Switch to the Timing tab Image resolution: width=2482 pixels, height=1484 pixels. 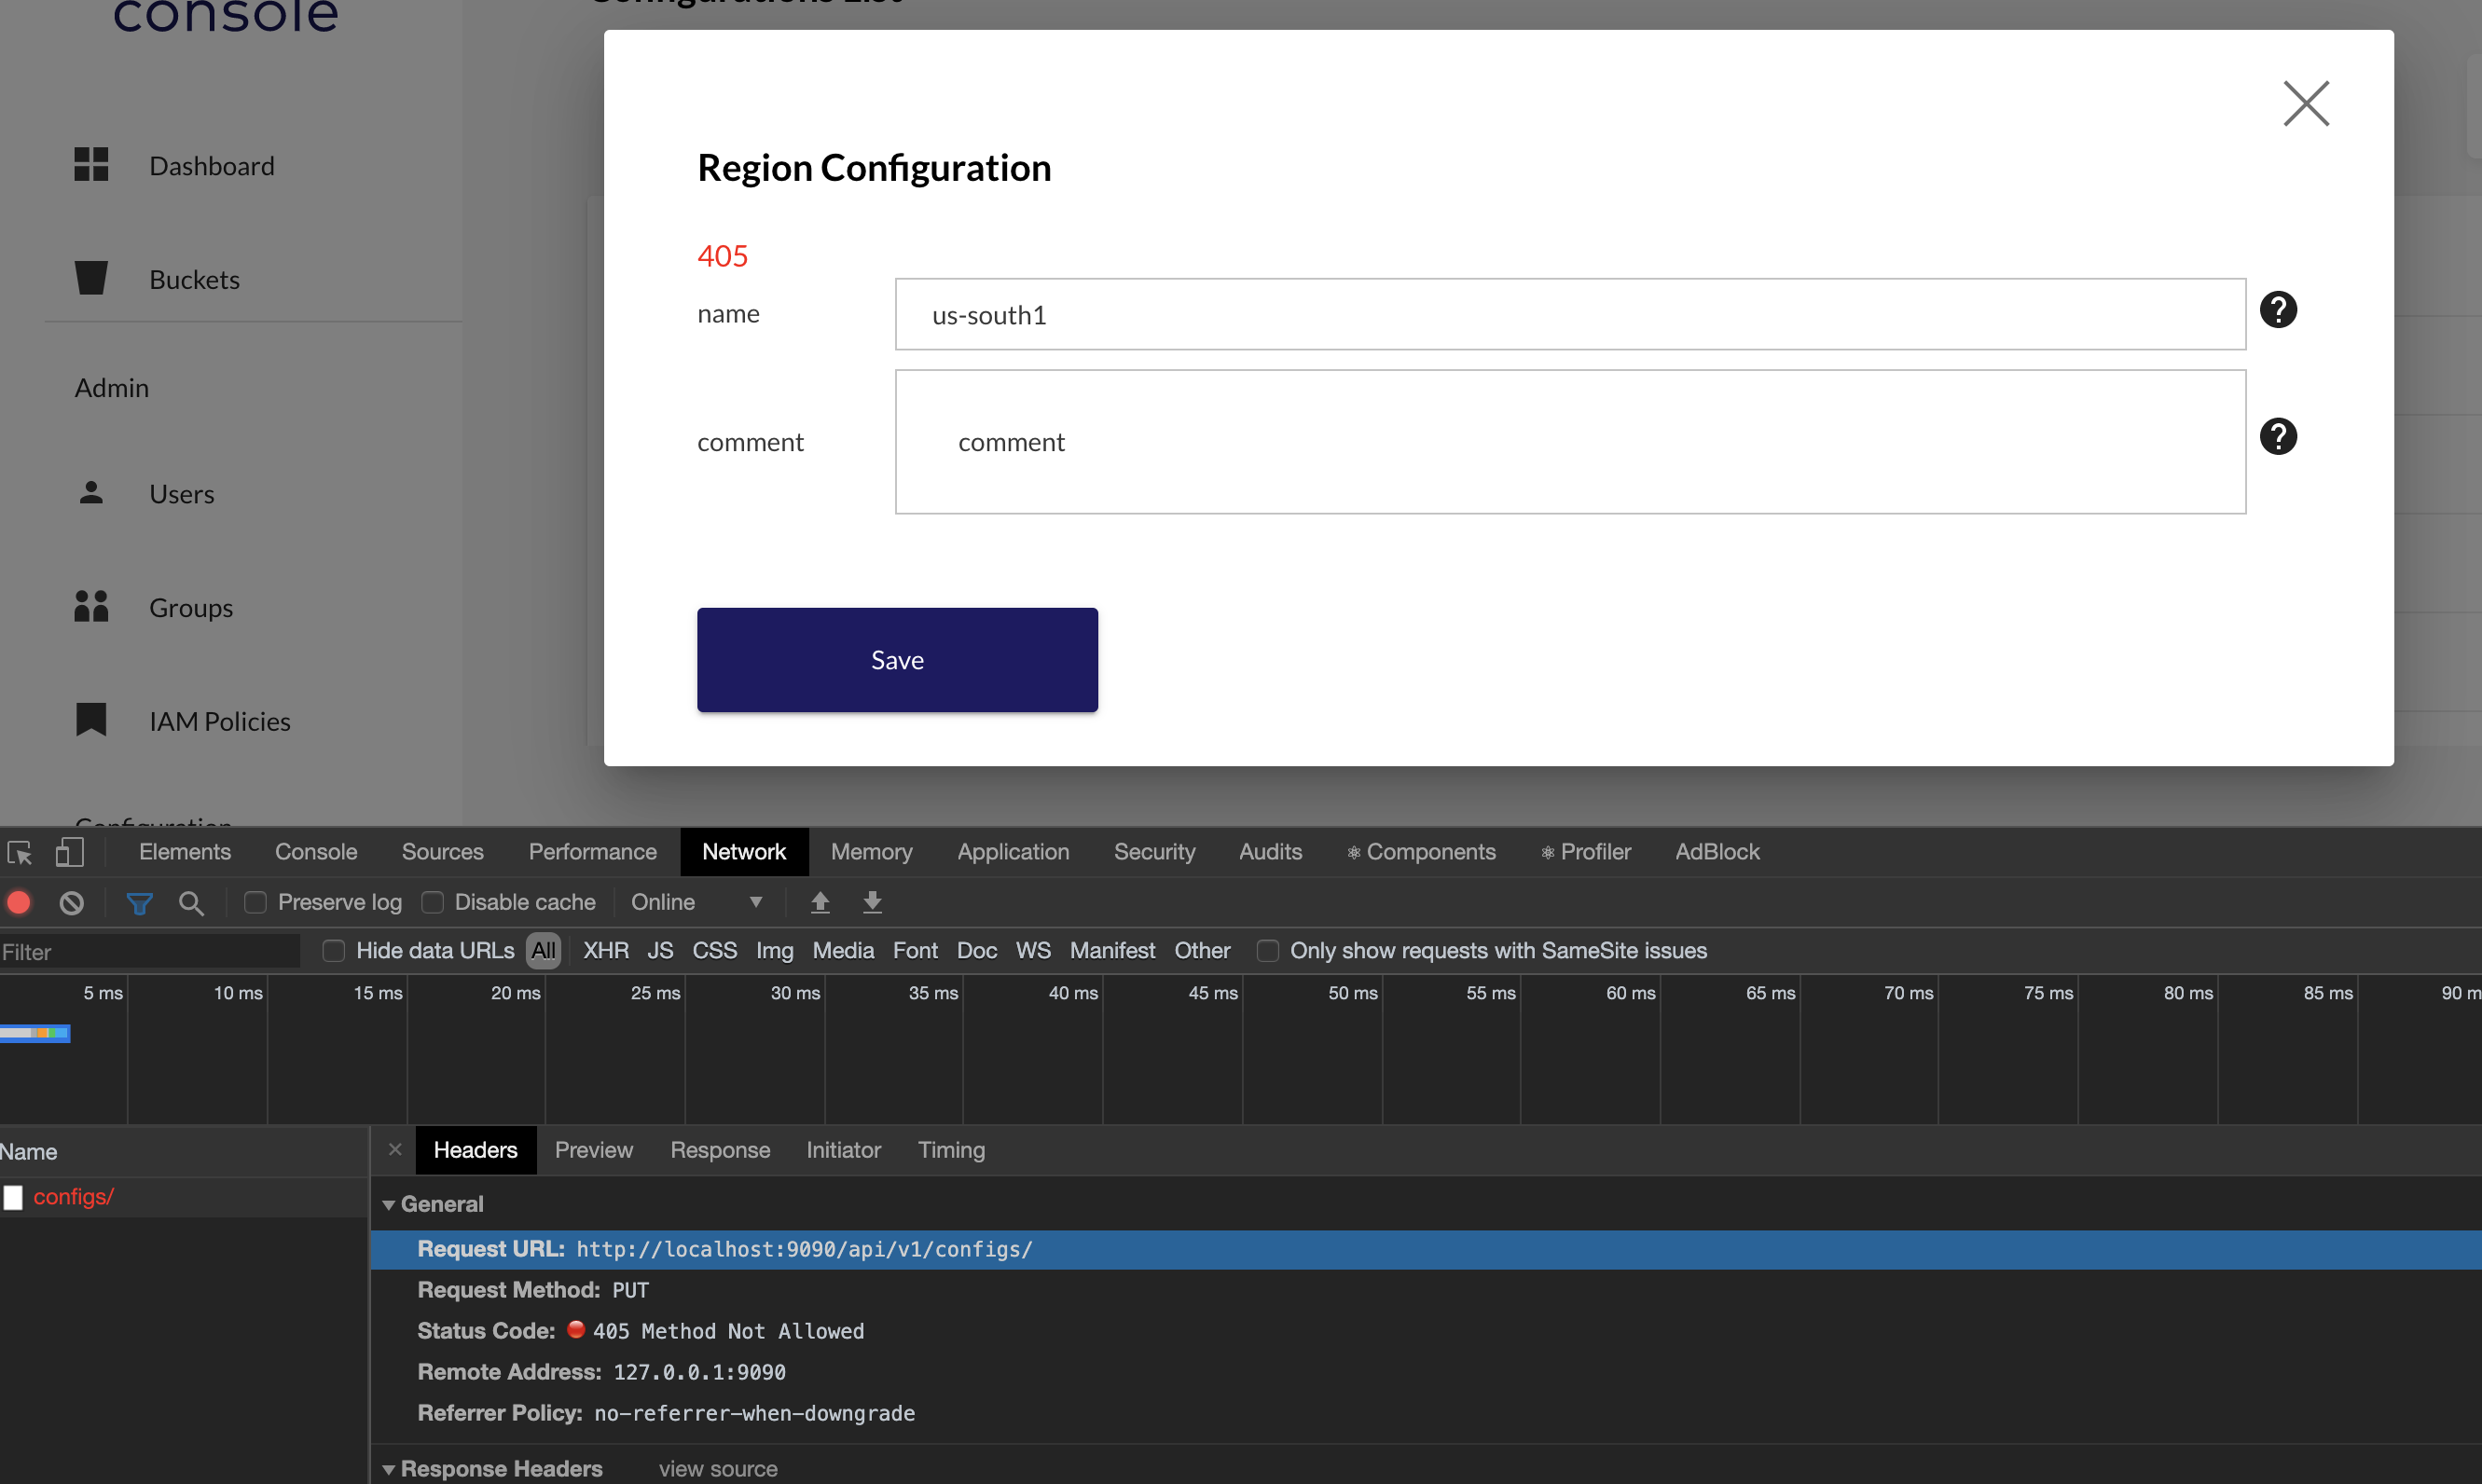click(x=952, y=1151)
